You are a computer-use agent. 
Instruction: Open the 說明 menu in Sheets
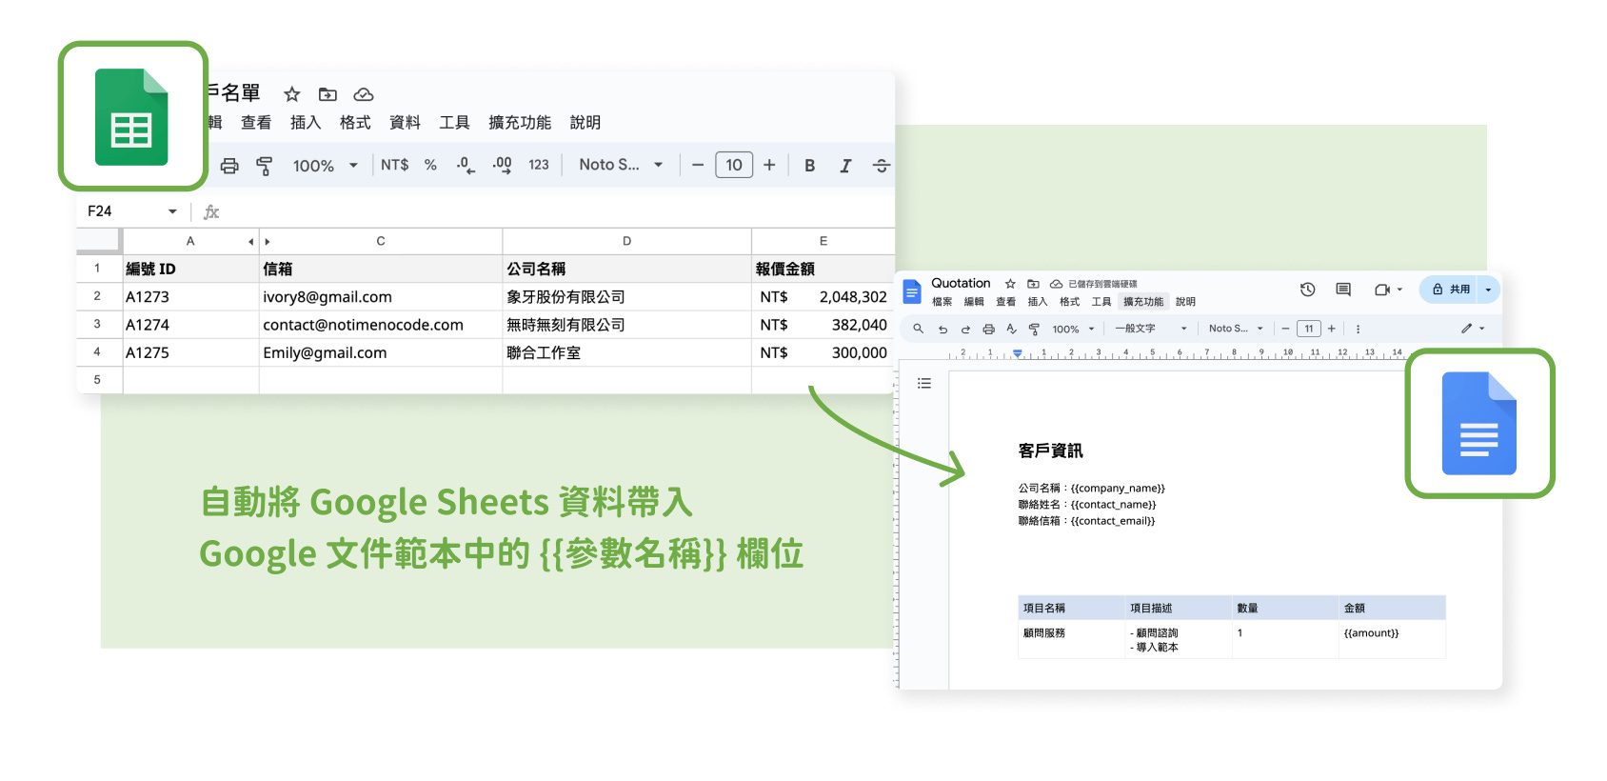[585, 123]
